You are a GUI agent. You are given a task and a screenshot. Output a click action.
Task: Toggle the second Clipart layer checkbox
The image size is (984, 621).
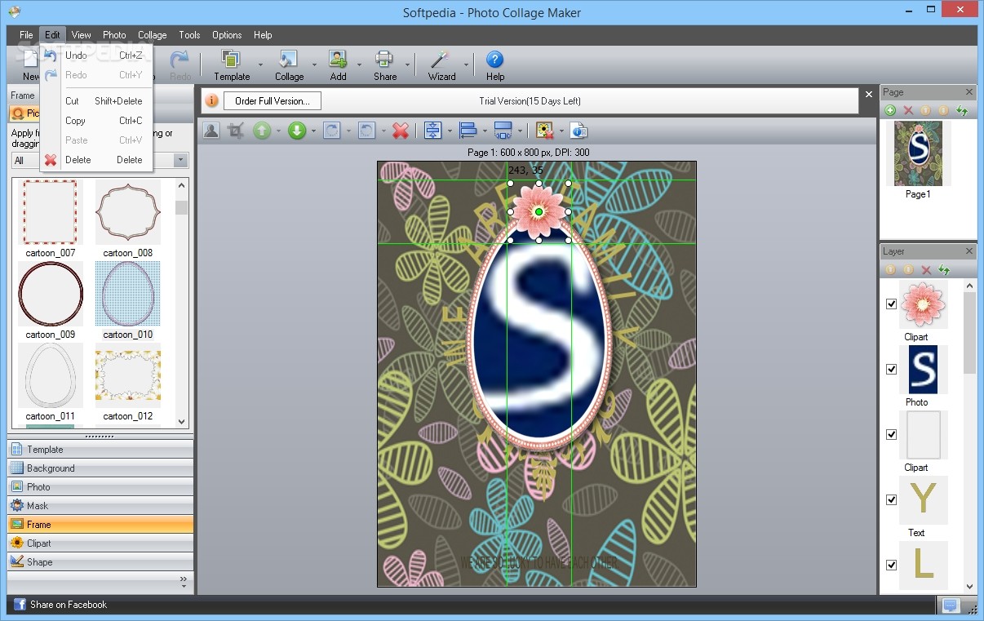coord(891,434)
